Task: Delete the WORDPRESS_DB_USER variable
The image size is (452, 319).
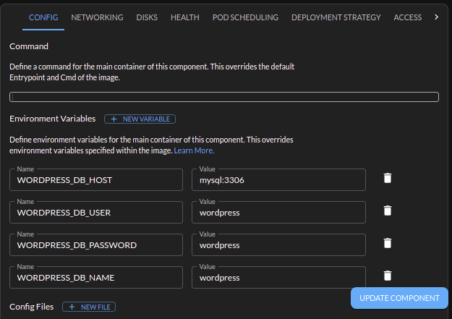Action: pyautogui.click(x=388, y=210)
